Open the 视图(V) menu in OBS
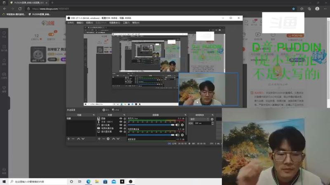 click(x=90, y=23)
